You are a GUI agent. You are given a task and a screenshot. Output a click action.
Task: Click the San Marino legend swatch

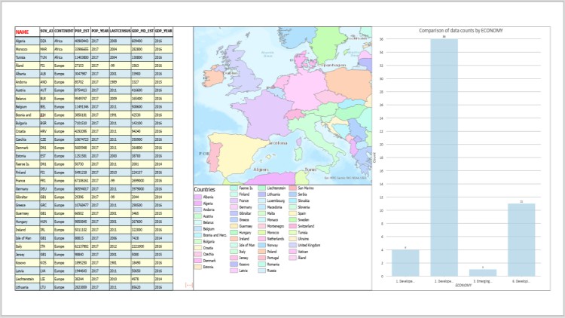[292, 188]
